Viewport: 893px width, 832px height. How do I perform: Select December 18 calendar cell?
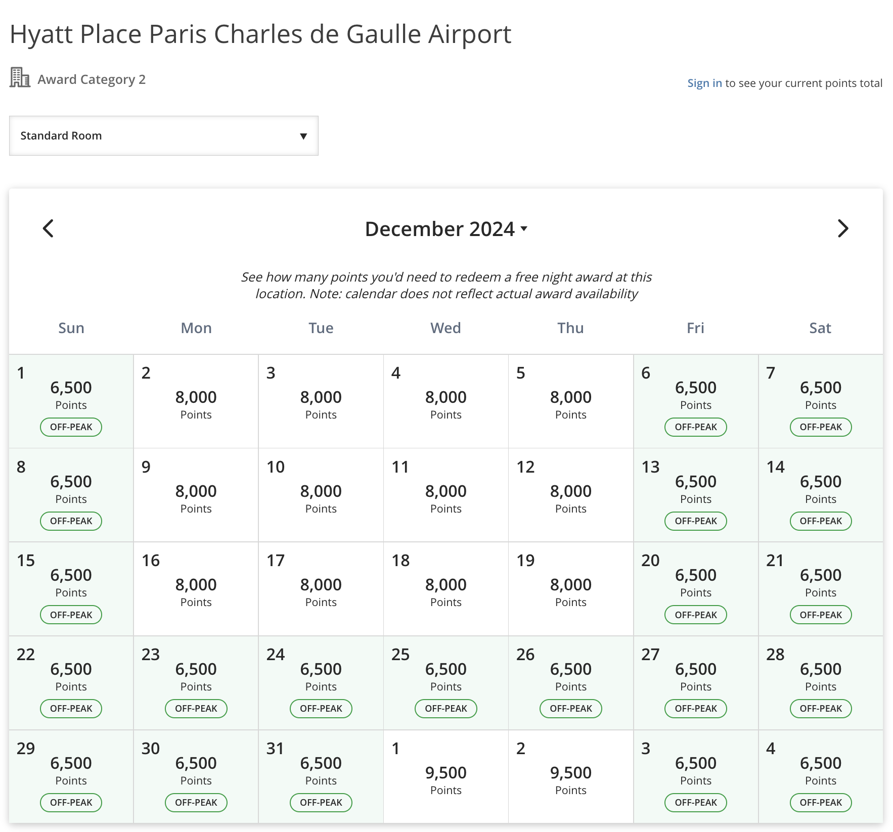coord(446,589)
